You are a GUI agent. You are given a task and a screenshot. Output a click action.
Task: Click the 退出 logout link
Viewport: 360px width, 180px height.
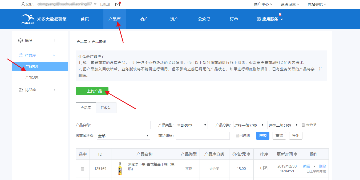coord(105,4)
